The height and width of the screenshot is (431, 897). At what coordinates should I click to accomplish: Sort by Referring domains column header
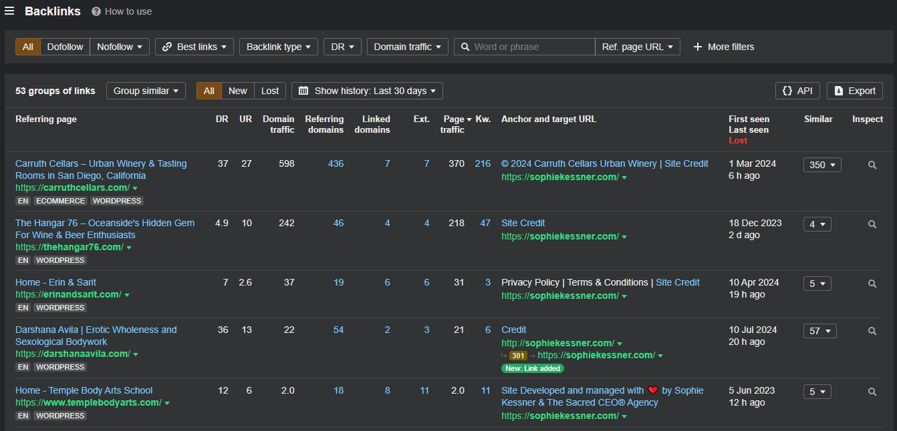coord(324,124)
